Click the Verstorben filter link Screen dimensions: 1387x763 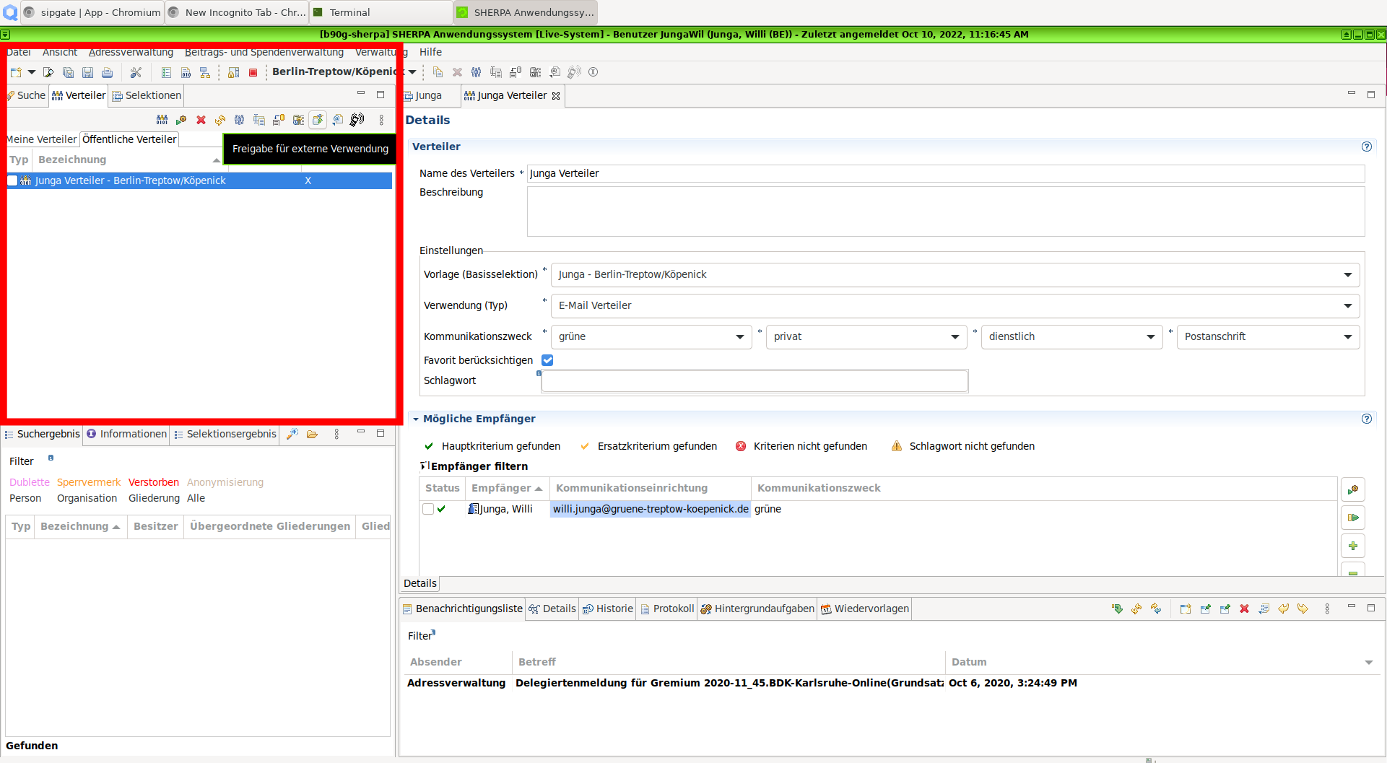154,482
